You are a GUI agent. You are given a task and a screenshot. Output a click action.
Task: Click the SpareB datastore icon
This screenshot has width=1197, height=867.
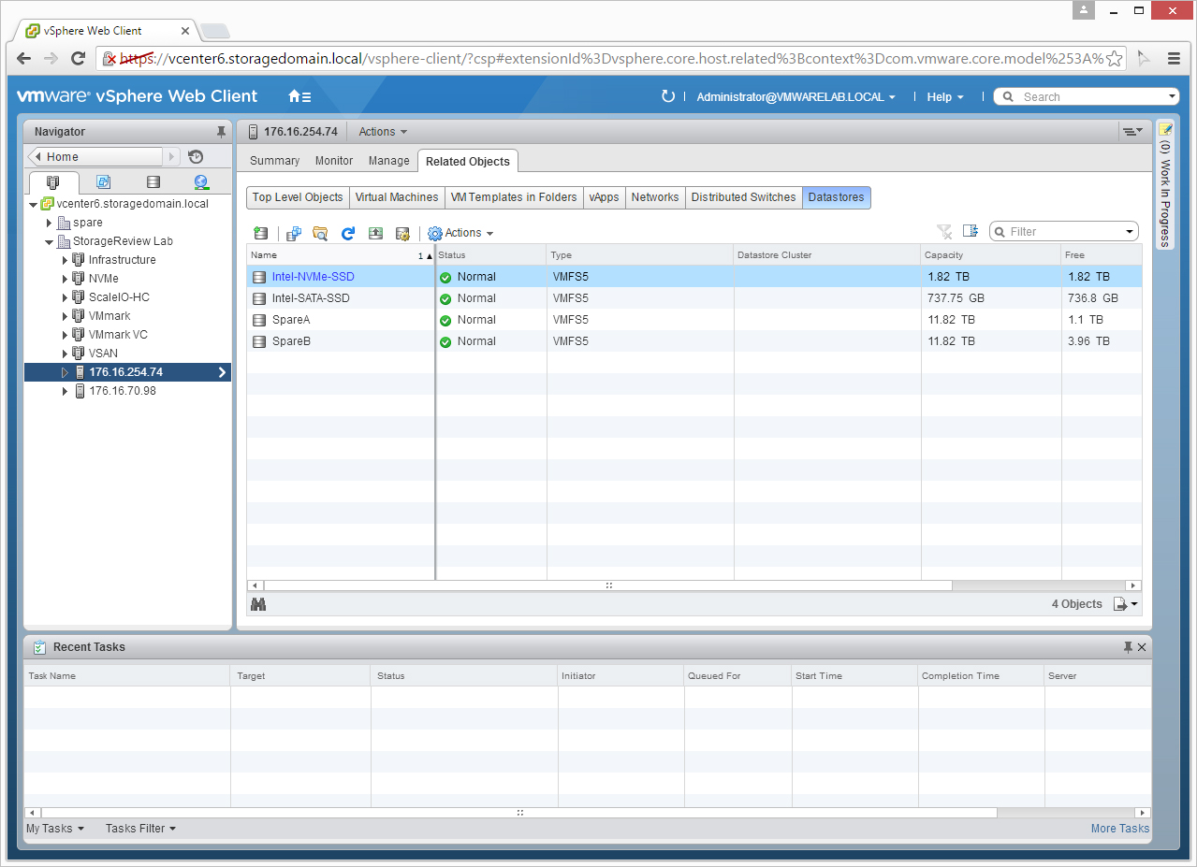259,341
